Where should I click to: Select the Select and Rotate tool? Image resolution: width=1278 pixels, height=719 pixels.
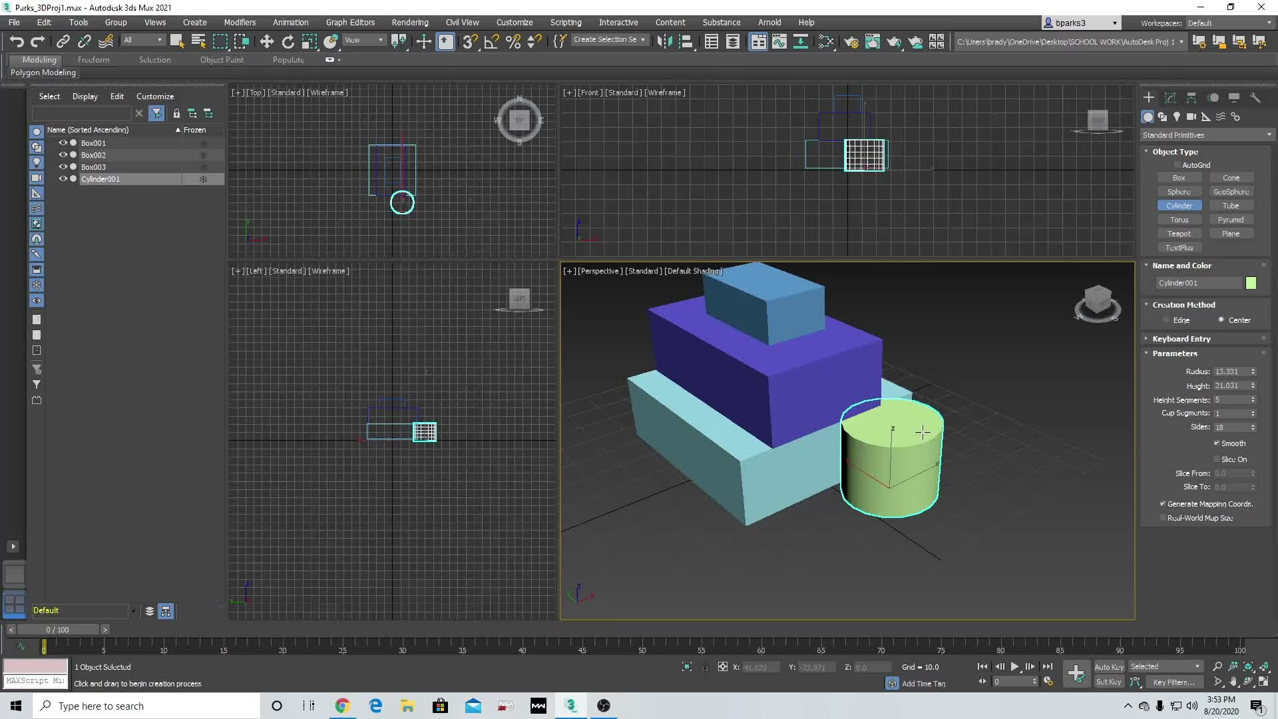(x=288, y=41)
